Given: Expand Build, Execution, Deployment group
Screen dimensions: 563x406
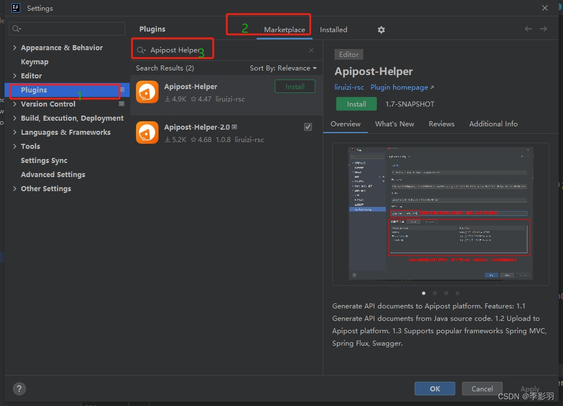Looking at the screenshot, I should [x=15, y=118].
